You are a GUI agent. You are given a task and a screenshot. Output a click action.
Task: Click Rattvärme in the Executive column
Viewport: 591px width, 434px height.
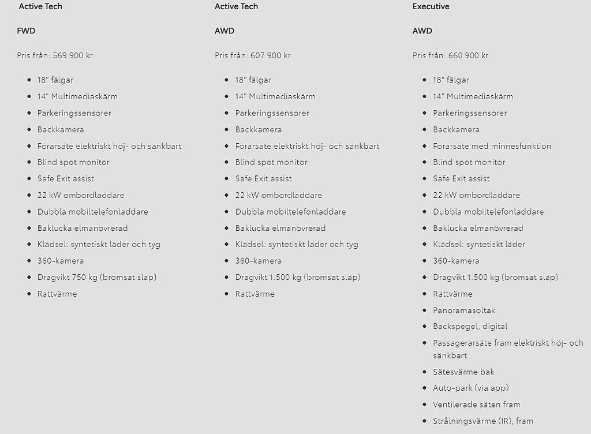[452, 294]
